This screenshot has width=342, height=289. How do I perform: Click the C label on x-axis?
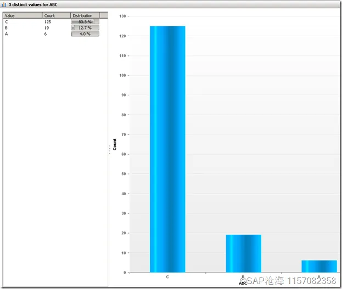pyautogui.click(x=167, y=277)
